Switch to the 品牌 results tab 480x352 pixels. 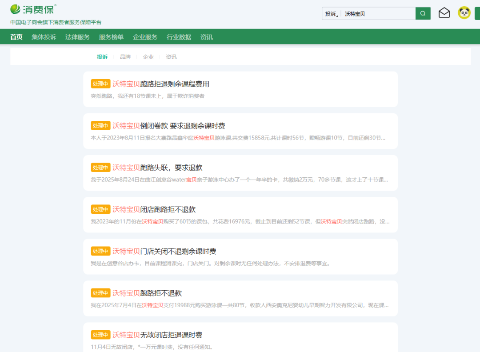pos(125,57)
